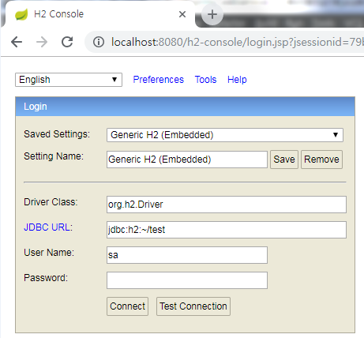Click the browser forward arrow

coord(42,42)
